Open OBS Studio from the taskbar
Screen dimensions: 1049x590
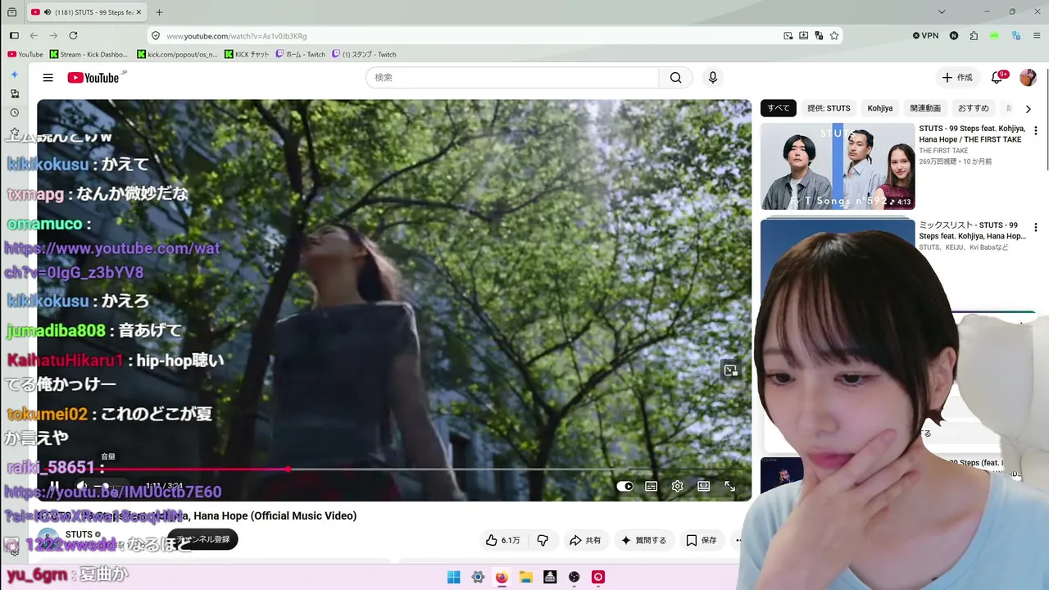tap(574, 578)
